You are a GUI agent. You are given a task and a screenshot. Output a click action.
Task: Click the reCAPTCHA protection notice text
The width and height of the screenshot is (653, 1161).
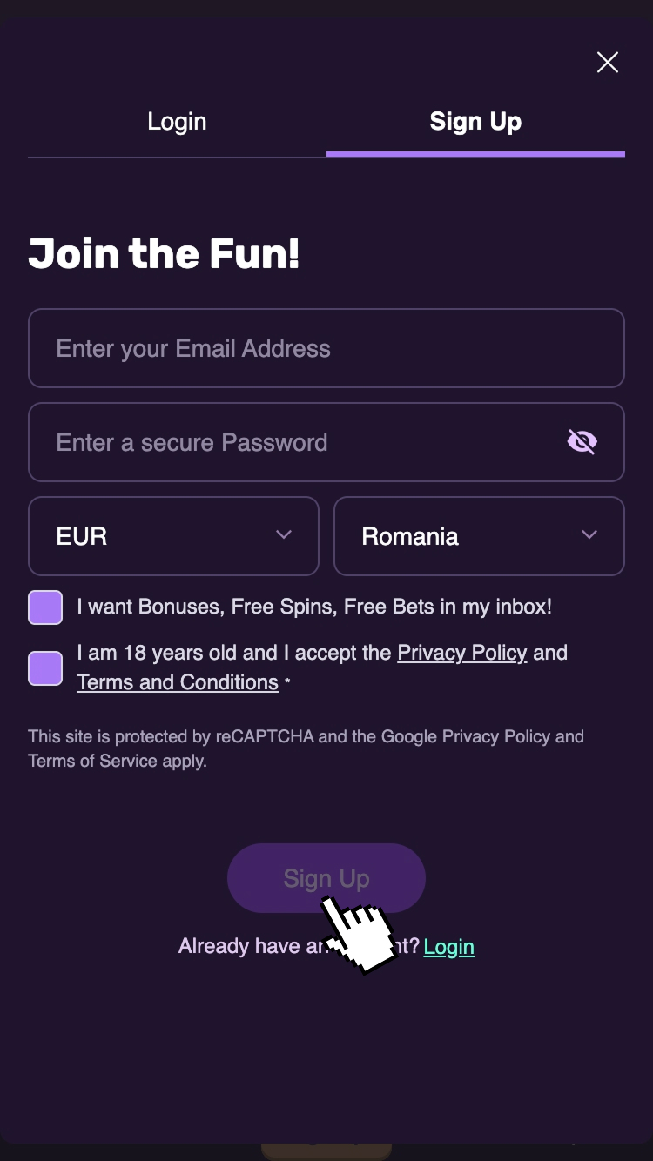tap(306, 748)
